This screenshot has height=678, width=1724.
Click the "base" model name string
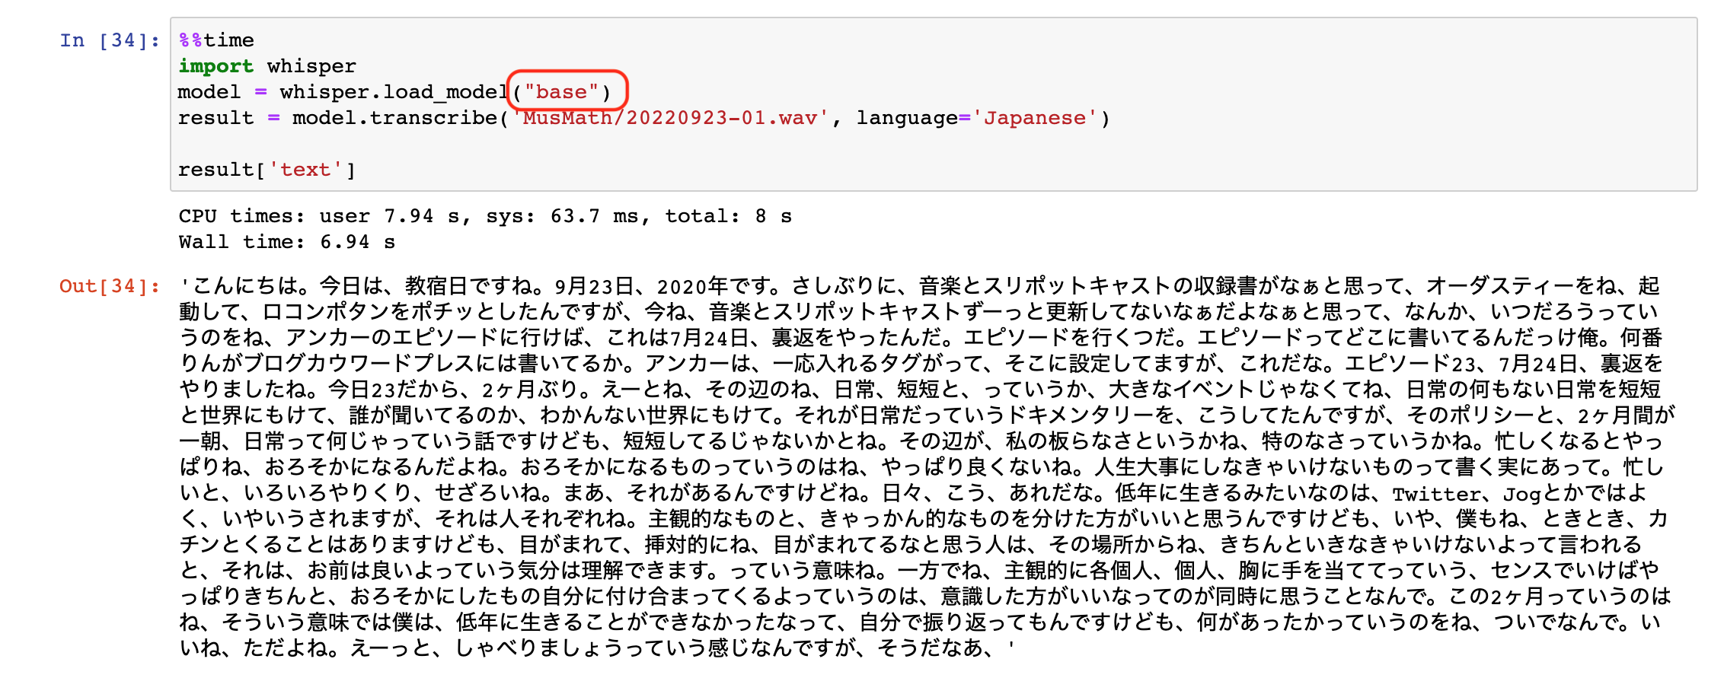coord(561,92)
